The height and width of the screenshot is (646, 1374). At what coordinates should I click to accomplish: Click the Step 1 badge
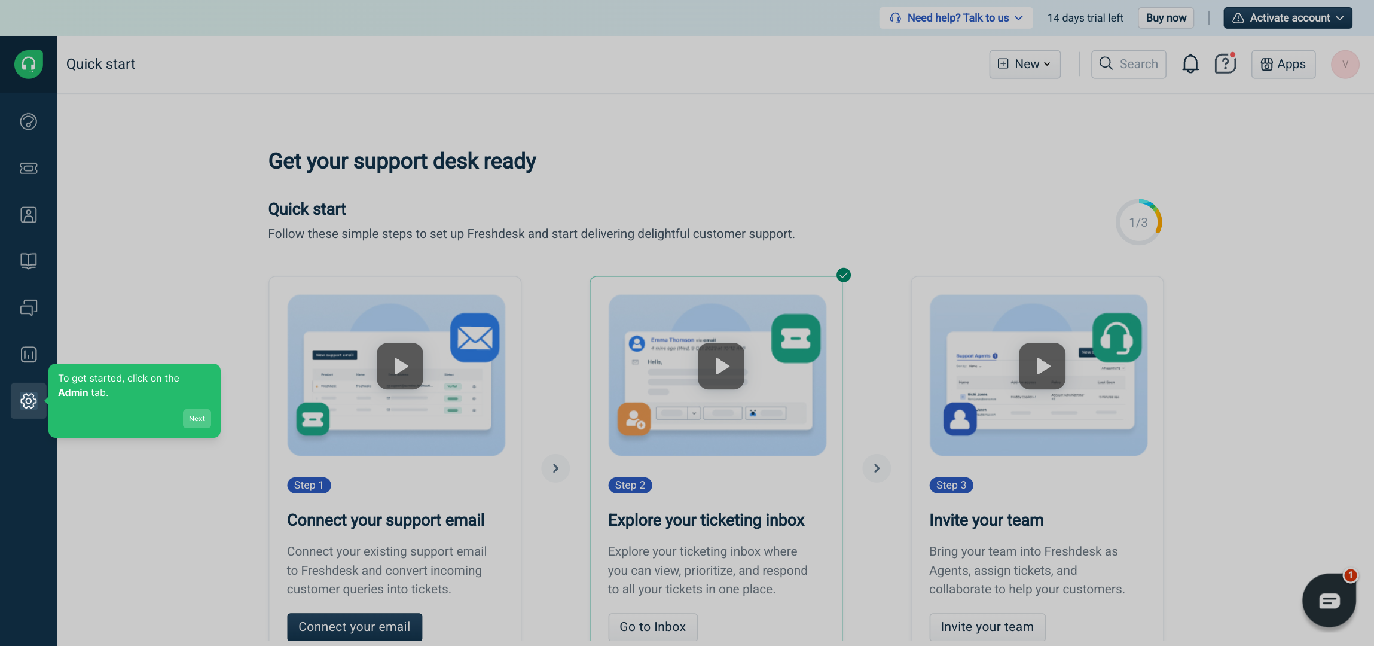[x=309, y=485]
